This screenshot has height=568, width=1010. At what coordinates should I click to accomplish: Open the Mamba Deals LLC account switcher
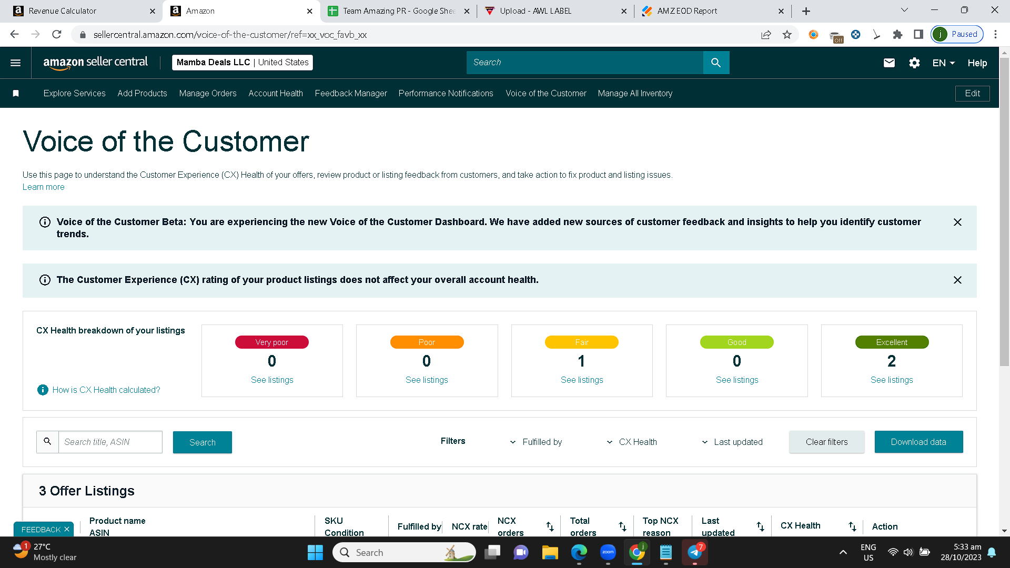pos(243,63)
